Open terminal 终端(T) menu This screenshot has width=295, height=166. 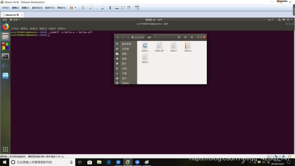tap(52, 29)
